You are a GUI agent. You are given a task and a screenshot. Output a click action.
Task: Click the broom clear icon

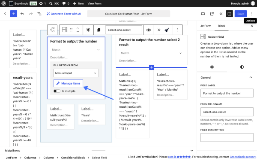coord(167,30)
